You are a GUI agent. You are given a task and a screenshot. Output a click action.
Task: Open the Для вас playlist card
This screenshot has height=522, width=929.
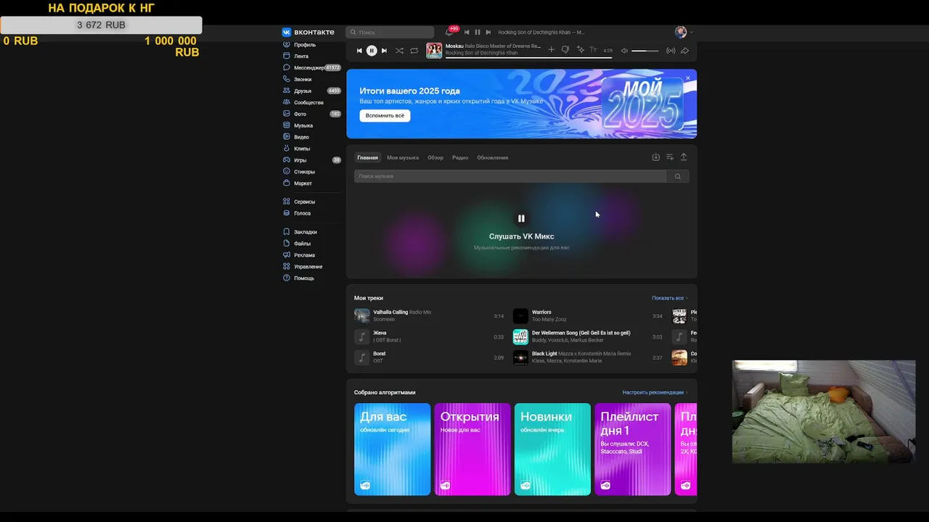[x=393, y=449]
